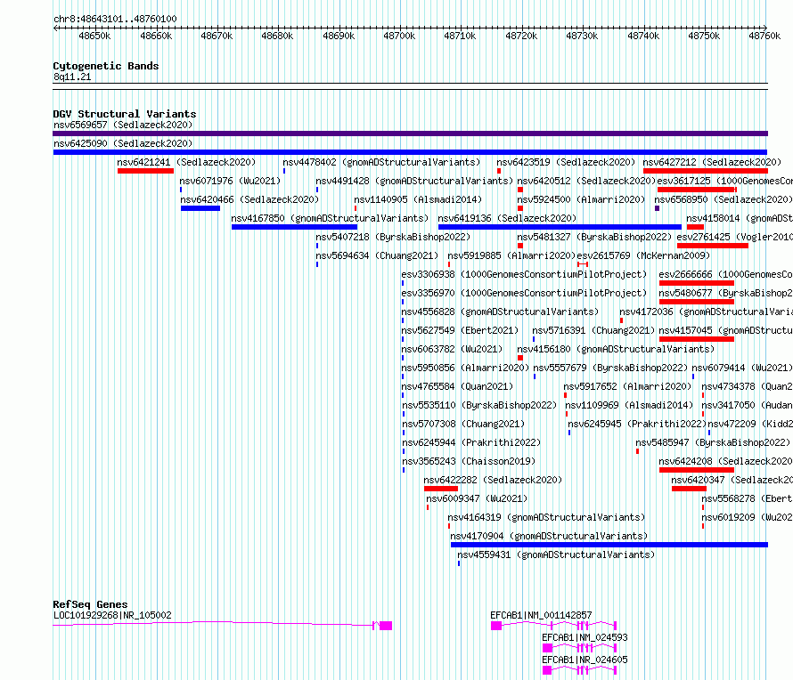Open the nsv5917652 (Almarri2020) label
Screen dimensions: 793x680
point(627,386)
